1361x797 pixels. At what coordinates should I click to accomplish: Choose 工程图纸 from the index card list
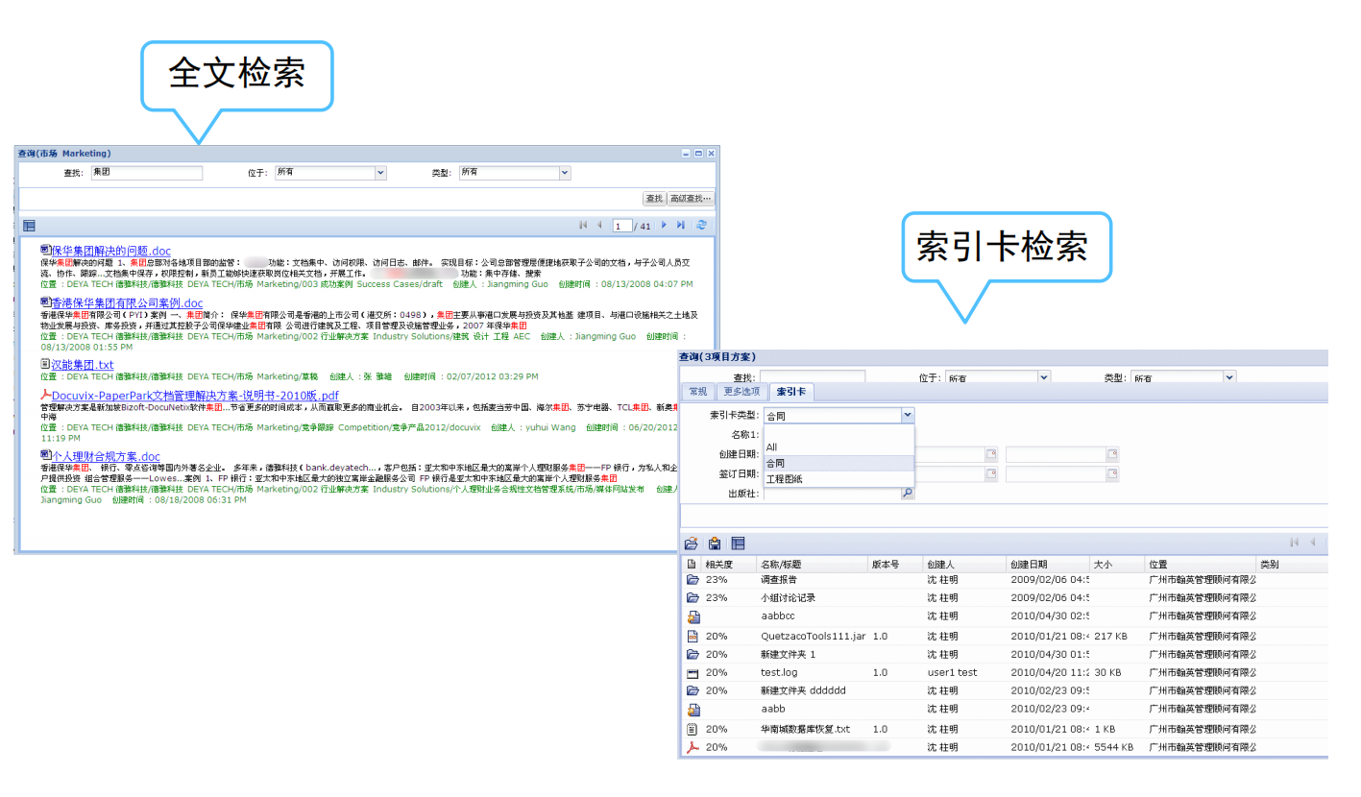click(784, 478)
